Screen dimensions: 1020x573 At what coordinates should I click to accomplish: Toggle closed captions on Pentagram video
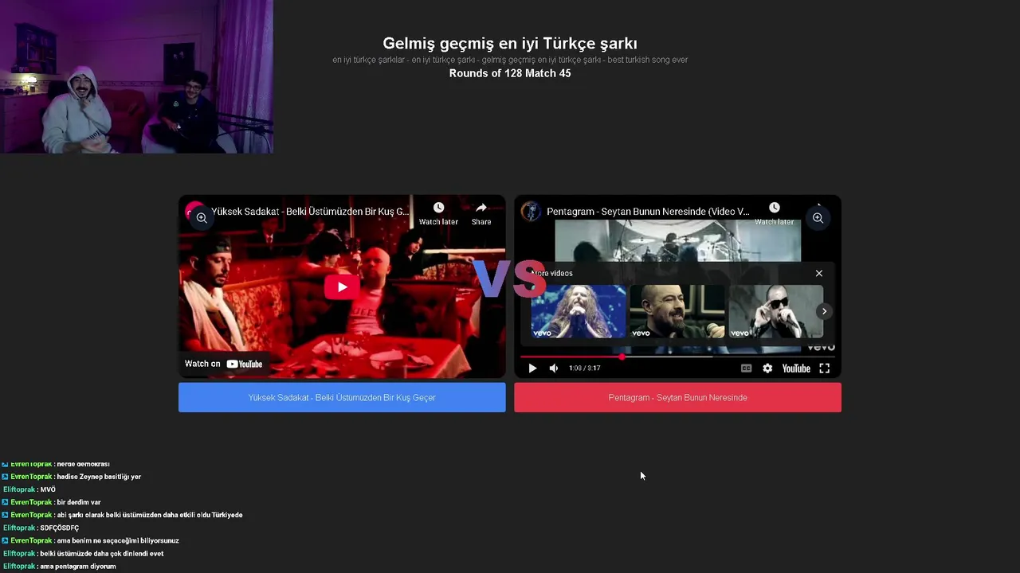tap(746, 368)
